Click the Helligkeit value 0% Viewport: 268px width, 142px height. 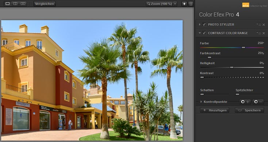pos(262,63)
